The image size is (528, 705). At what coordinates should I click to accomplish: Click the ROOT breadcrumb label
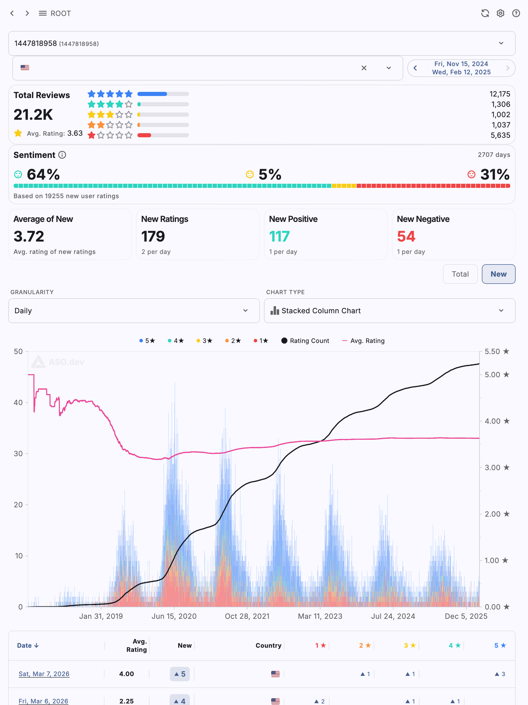[x=61, y=13]
